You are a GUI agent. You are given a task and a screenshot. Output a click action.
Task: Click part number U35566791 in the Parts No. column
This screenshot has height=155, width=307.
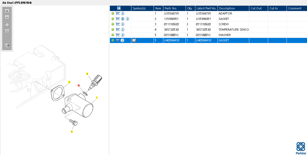coord(172,13)
